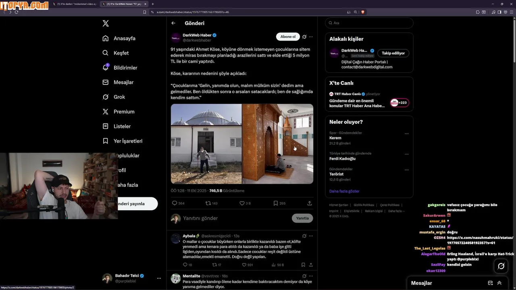Expand the Mesajlar drawer
This screenshot has width=516, height=290.
click(499, 283)
